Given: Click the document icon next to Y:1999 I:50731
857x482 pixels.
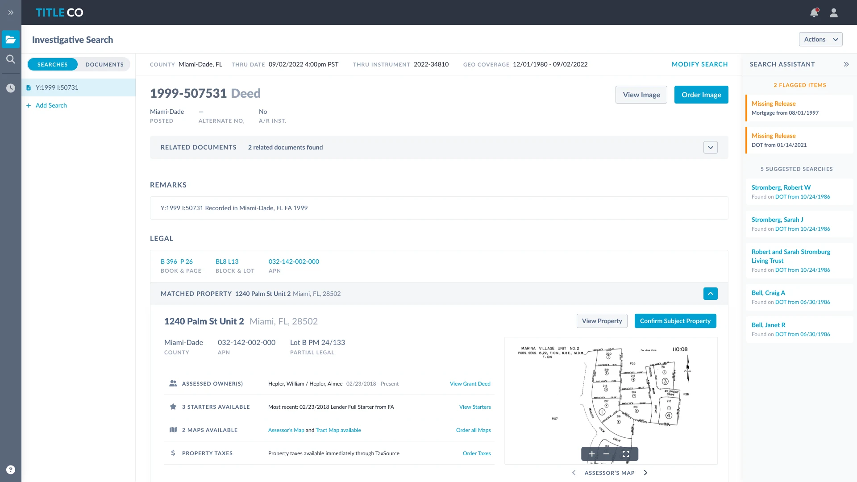Looking at the screenshot, I should pos(29,87).
